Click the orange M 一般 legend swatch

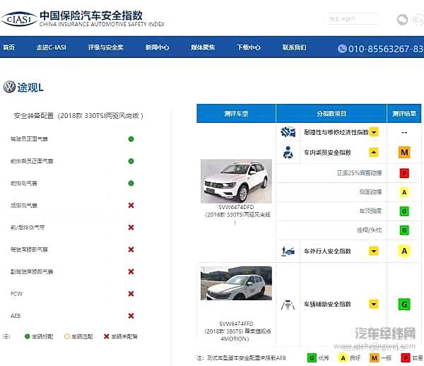(375, 358)
